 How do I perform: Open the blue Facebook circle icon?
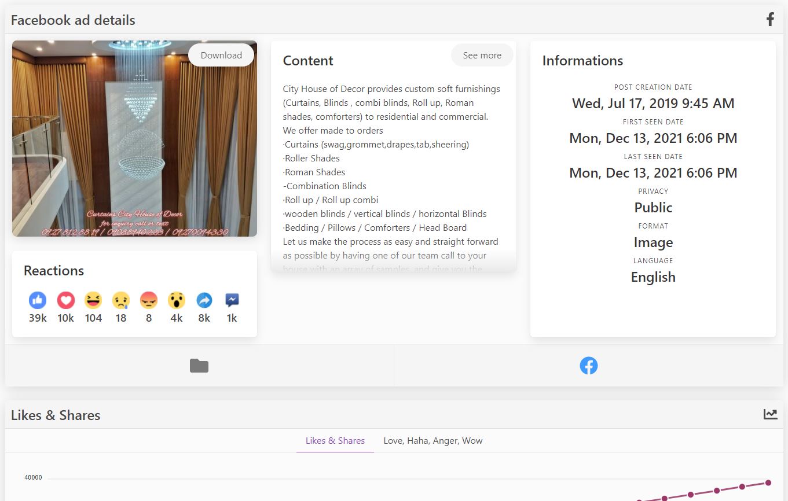click(588, 366)
